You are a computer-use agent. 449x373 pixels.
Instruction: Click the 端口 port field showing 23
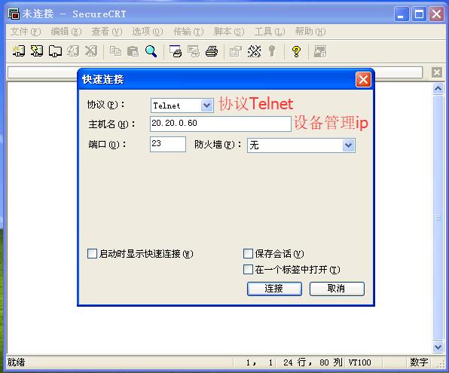point(168,144)
